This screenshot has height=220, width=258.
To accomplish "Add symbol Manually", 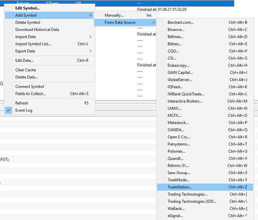I will 126,15.
